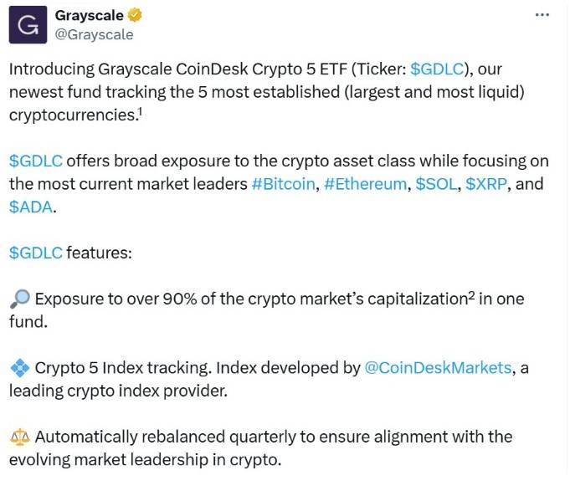Open the #Ethereum hashtag
570x491 pixels.
[x=365, y=184]
